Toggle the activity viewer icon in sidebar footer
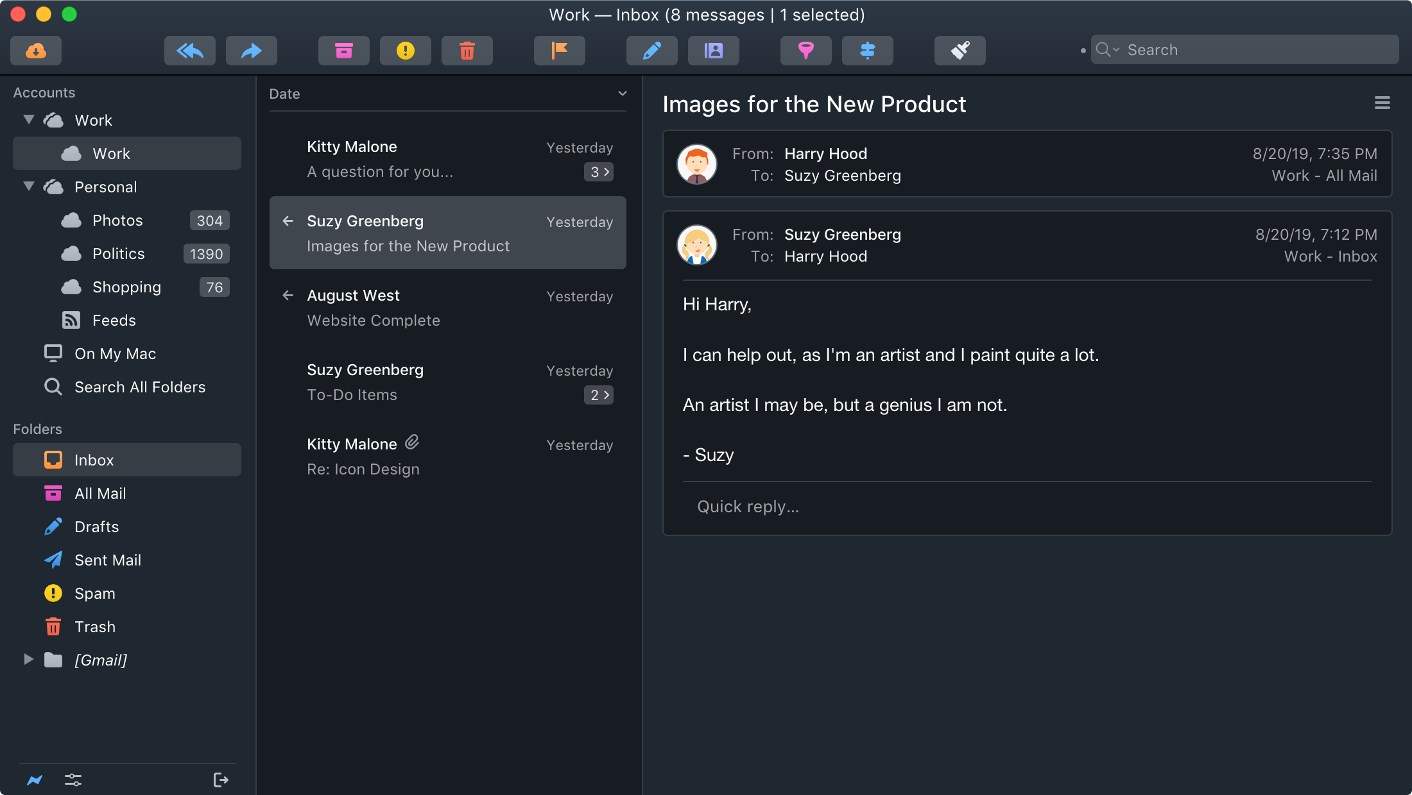The width and height of the screenshot is (1412, 795). [x=35, y=780]
